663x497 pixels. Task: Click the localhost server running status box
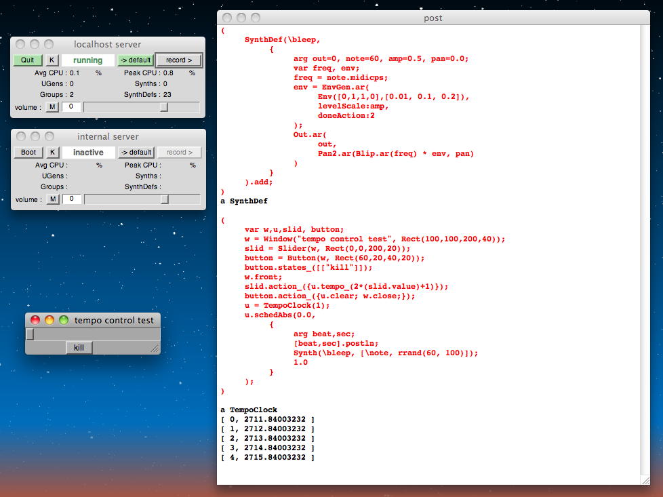point(88,60)
